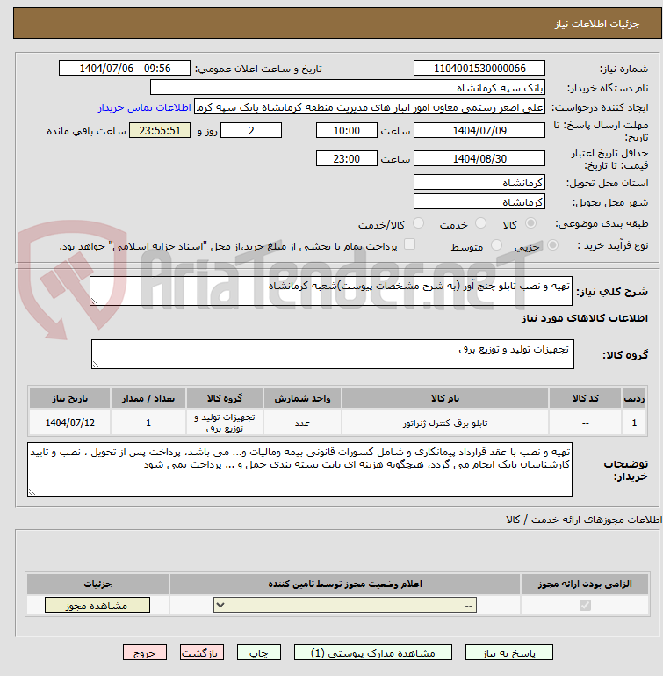Click the remaining days field 2
The height and width of the screenshot is (676, 663).
click(x=251, y=131)
